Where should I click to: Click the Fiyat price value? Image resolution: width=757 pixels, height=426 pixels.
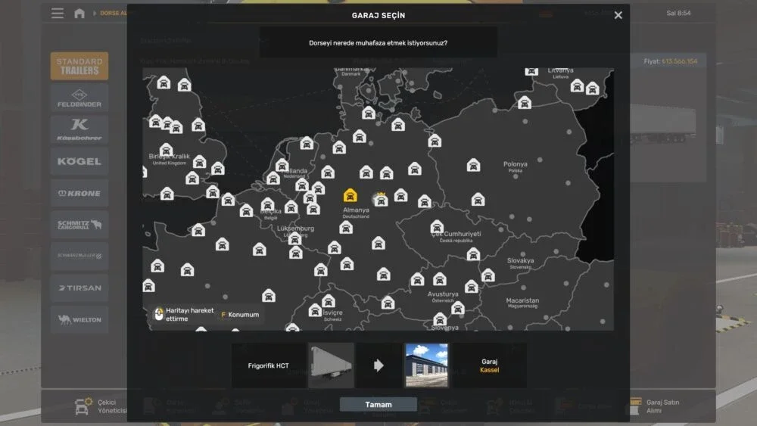click(x=679, y=61)
